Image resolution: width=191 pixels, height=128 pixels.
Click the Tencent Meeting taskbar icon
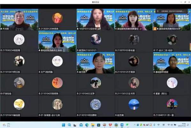122,125
